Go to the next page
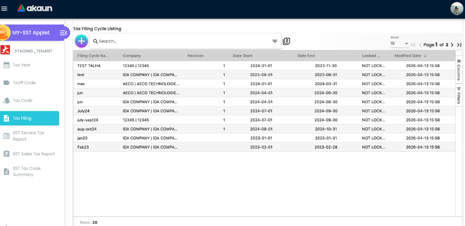Viewport: 465px width, 226px height. (452, 45)
